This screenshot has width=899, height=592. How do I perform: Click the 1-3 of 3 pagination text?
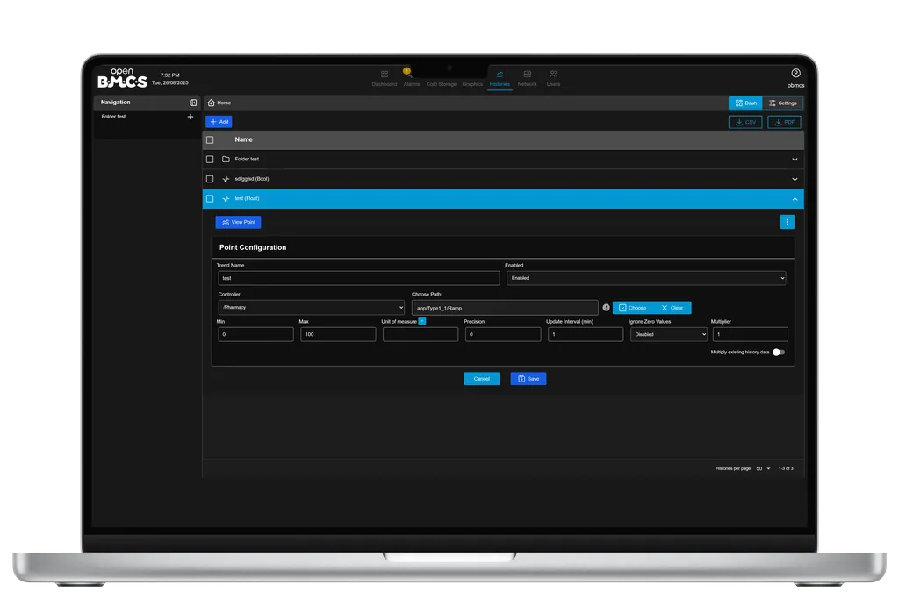(x=786, y=469)
